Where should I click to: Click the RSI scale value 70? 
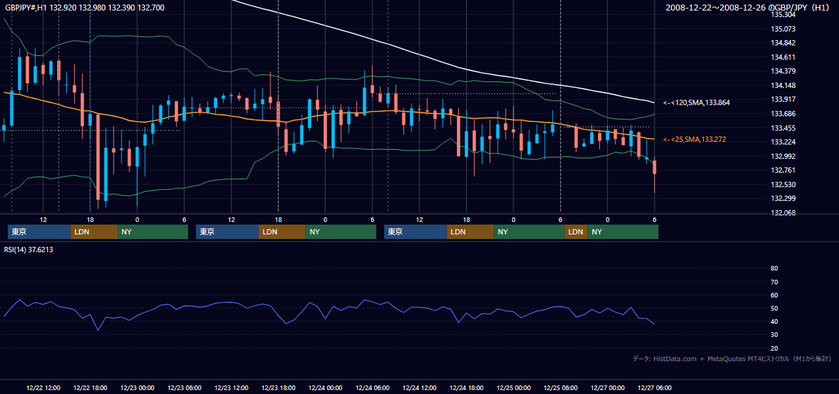[x=775, y=282]
